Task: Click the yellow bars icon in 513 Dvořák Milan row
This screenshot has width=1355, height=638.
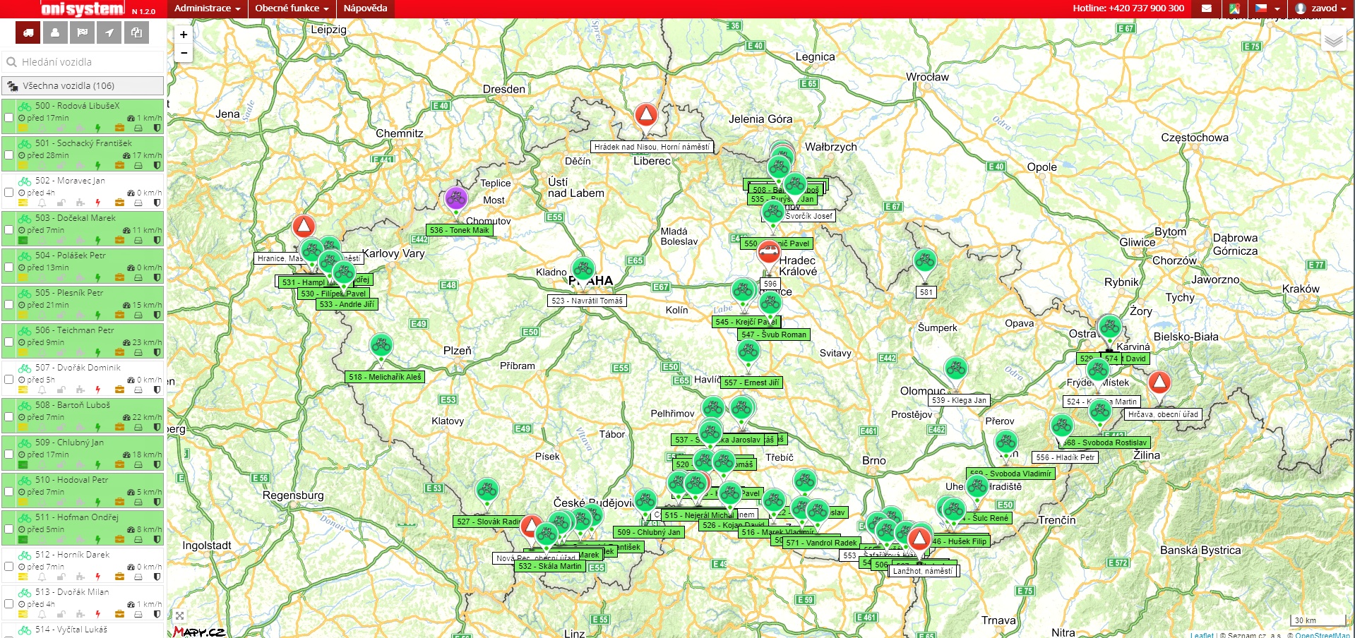Action: tap(23, 615)
